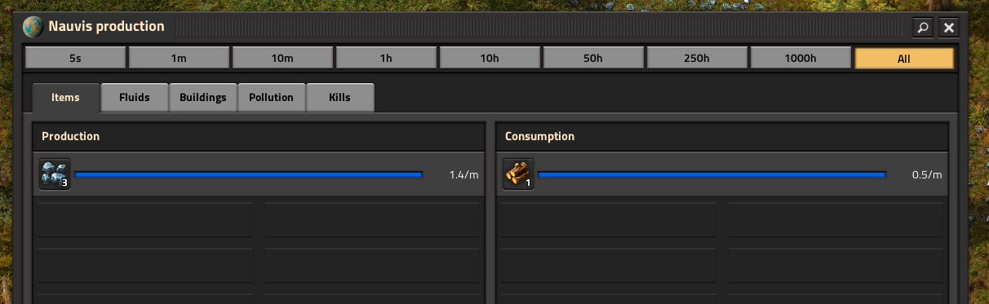Switch to the 10m time range
Screen dimensions: 989x304
[x=282, y=59]
